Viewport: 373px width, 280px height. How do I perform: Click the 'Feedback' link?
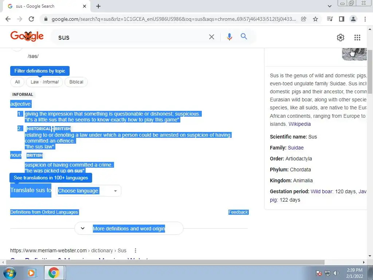pyautogui.click(x=238, y=212)
